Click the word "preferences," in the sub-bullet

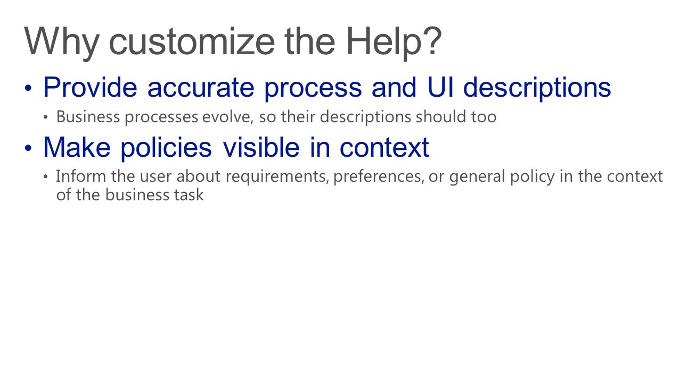coord(378,176)
